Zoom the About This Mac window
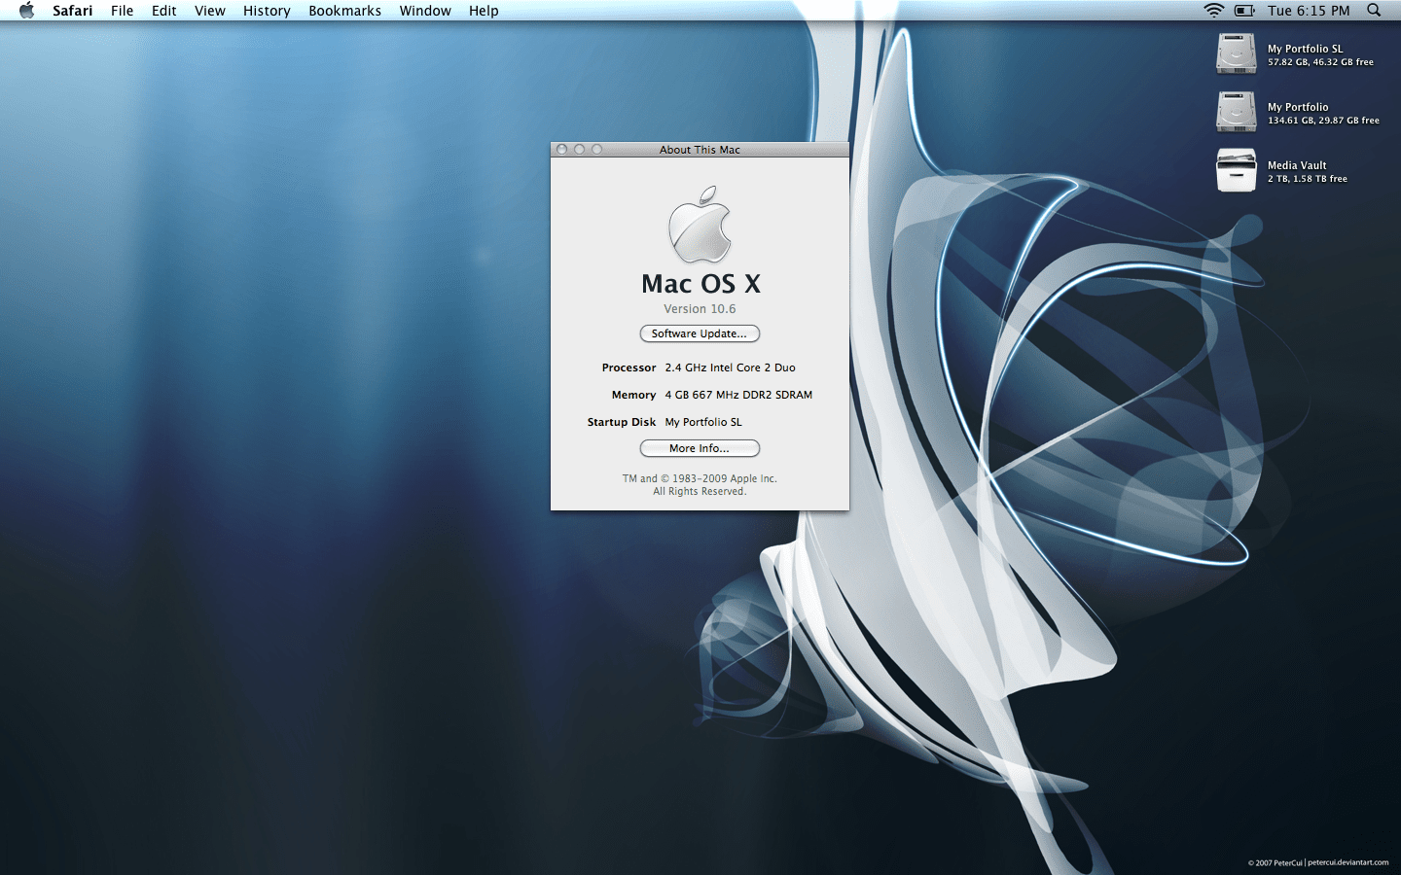1401x875 pixels. coord(596,150)
